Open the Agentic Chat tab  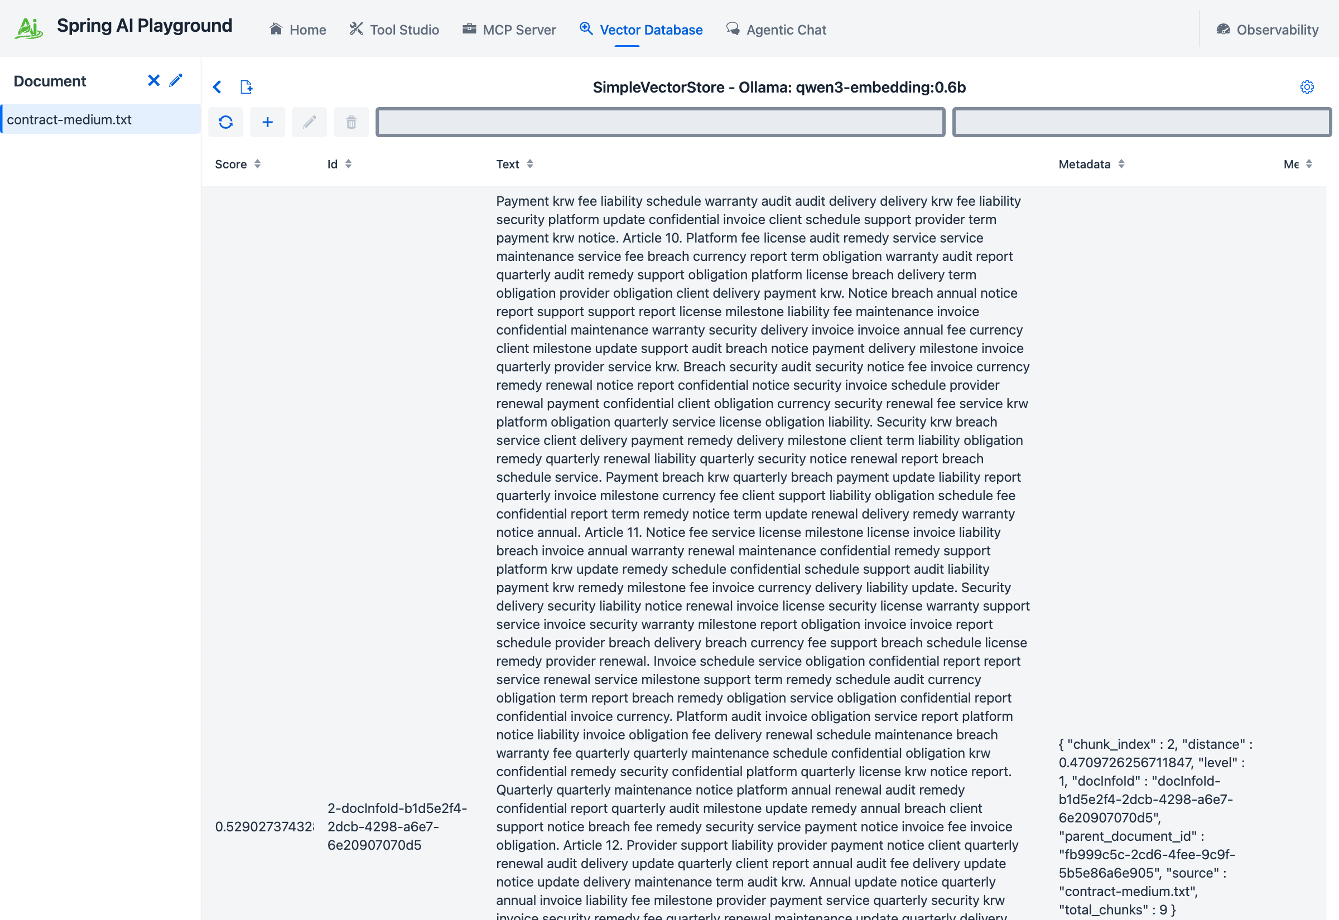click(776, 30)
